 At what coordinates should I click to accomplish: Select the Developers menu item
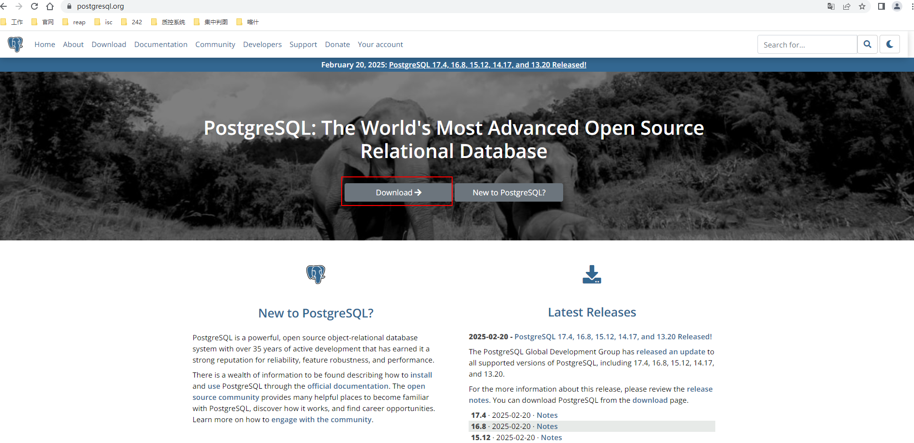point(262,44)
